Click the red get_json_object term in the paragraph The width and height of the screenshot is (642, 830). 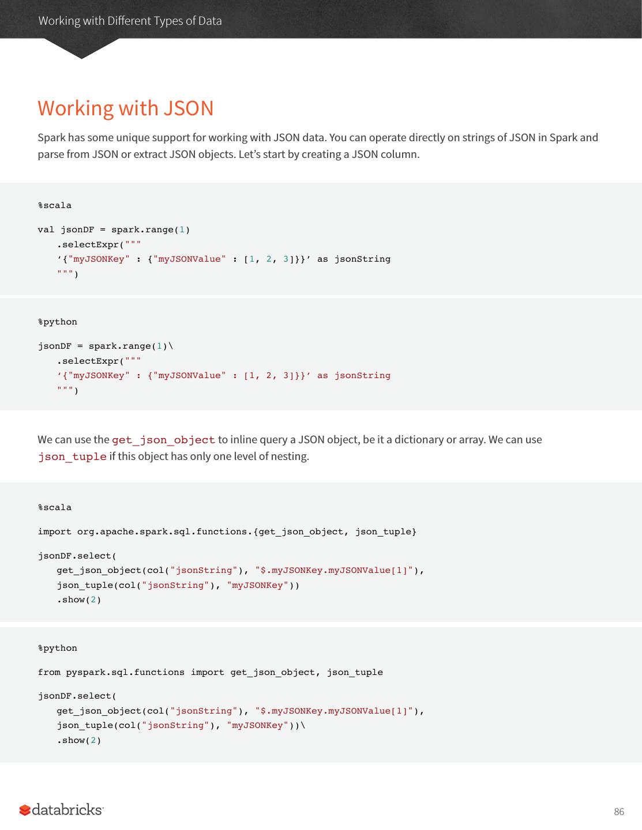click(x=163, y=440)
